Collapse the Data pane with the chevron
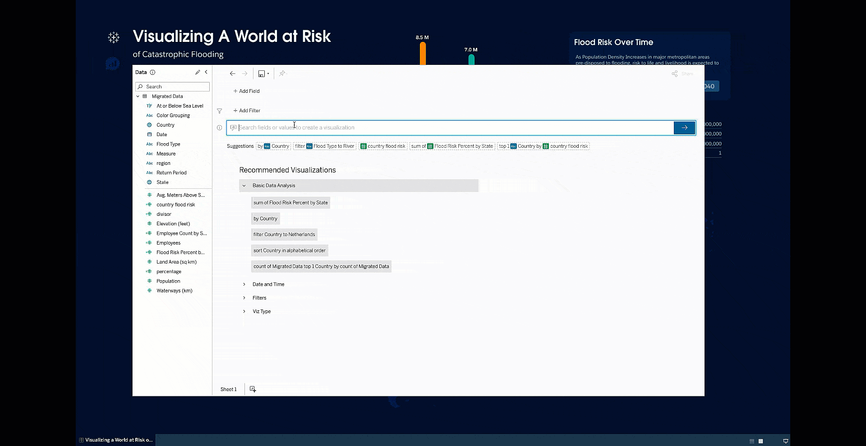This screenshot has height=446, width=866. click(206, 72)
